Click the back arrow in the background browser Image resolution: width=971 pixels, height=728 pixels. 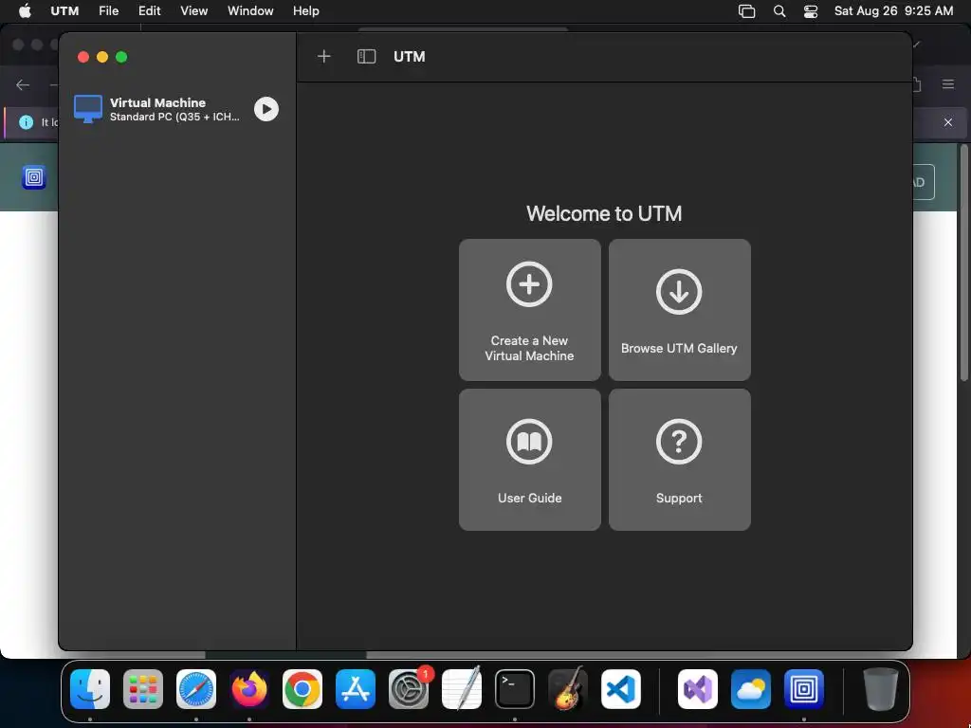(x=23, y=84)
